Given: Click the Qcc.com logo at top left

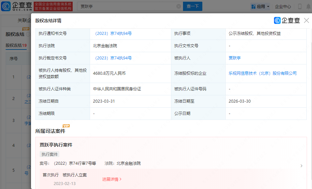Looking at the screenshot, I should click(x=17, y=6).
